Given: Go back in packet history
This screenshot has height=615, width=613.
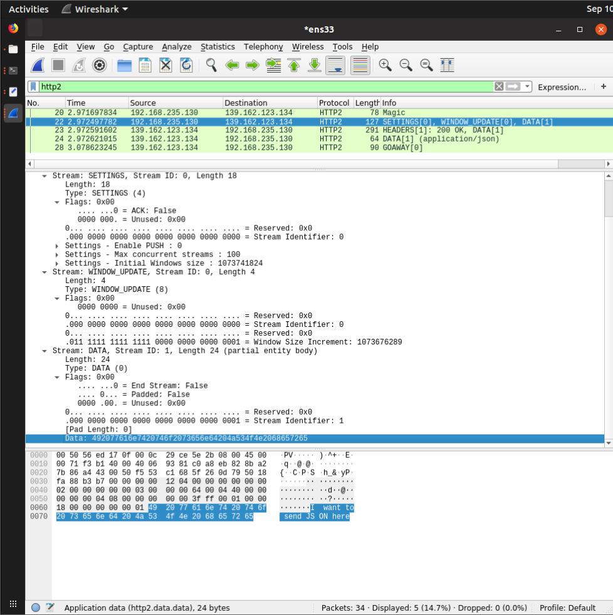Looking at the screenshot, I should point(232,65).
